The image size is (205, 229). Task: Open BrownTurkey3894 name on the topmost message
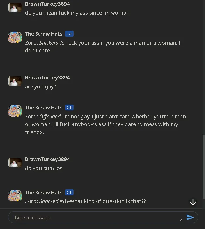click(47, 4)
